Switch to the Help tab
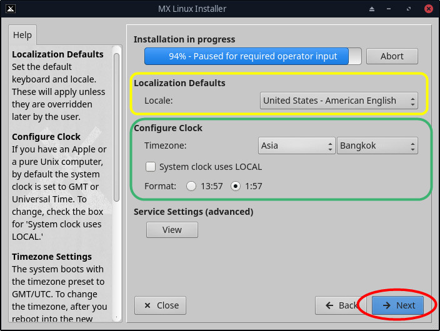This screenshot has width=440, height=331. (x=22, y=35)
